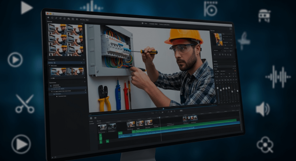Click the triangular play arrow icon at top-left
296x161 pixels.
[26, 8]
